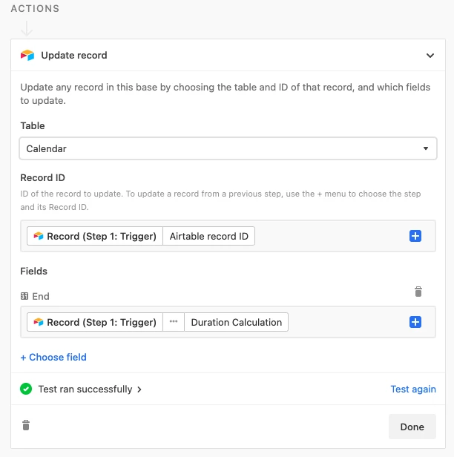Add a dynamic value with the blue plus in End field
Image resolution: width=454 pixels, height=457 pixels.
click(415, 322)
